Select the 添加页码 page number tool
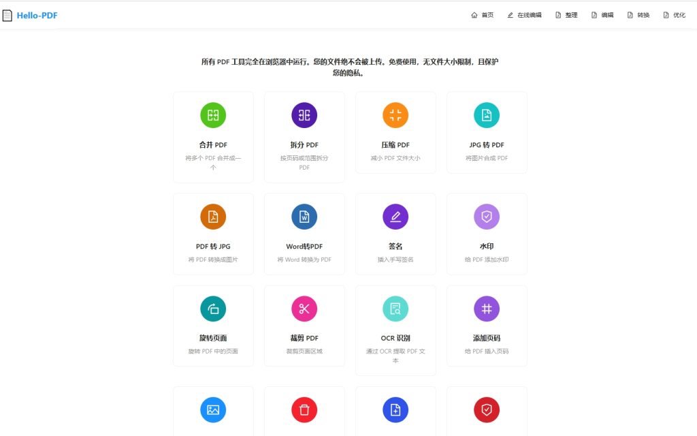The width and height of the screenshot is (697, 436). [x=486, y=325]
